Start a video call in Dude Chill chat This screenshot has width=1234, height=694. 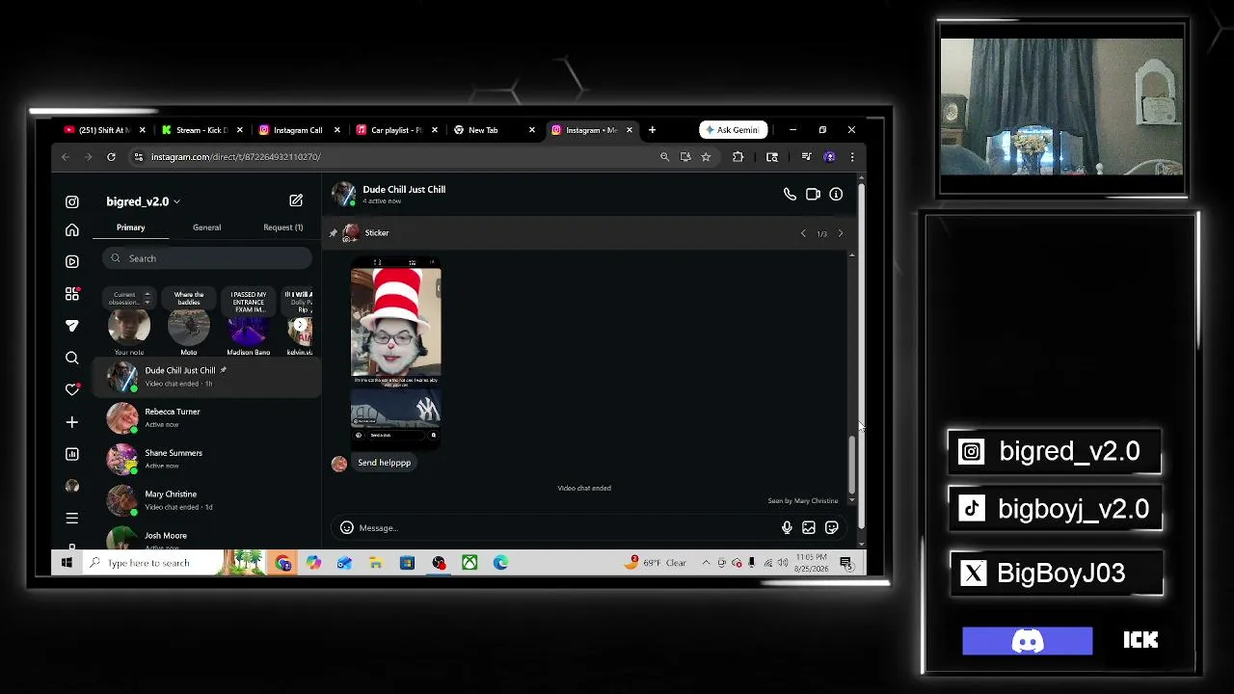click(813, 195)
